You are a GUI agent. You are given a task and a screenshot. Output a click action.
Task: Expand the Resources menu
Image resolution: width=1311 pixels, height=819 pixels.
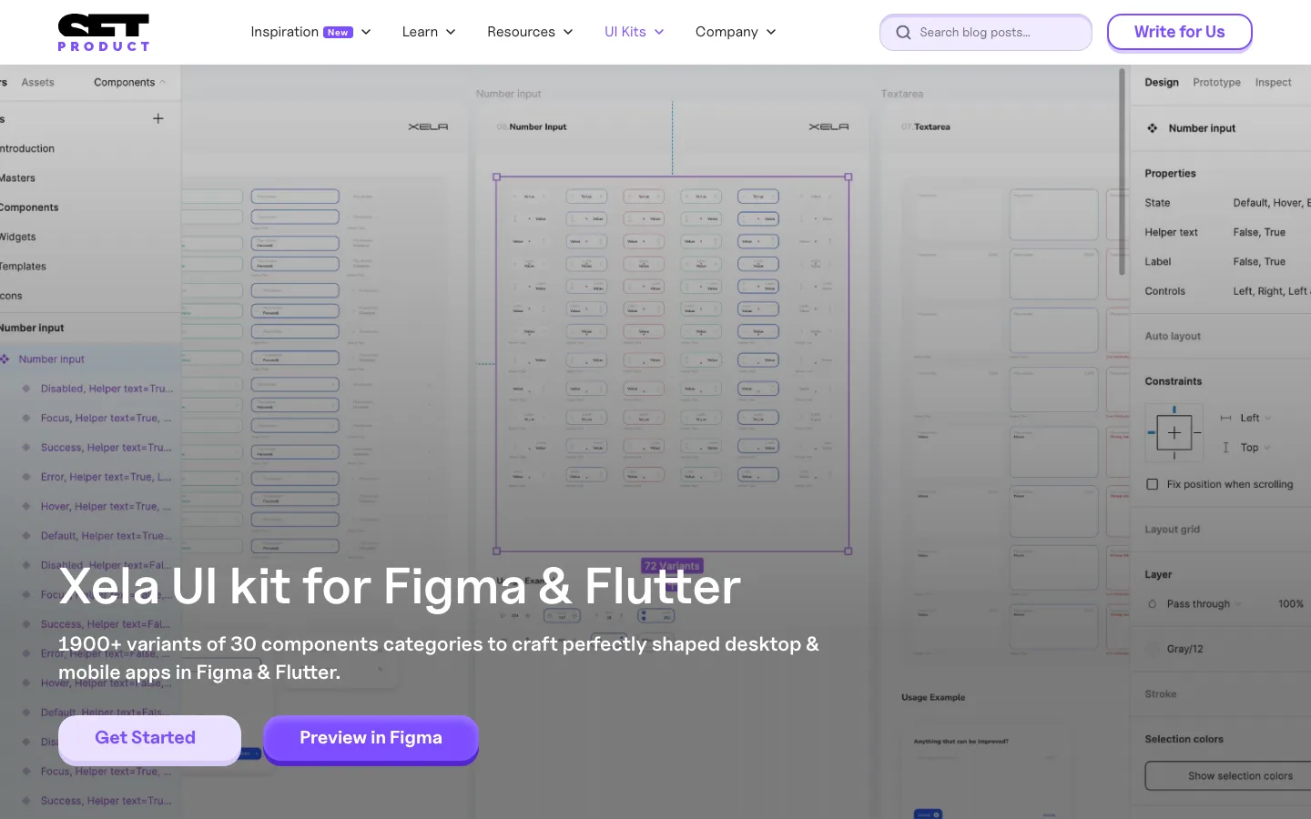pyautogui.click(x=530, y=32)
